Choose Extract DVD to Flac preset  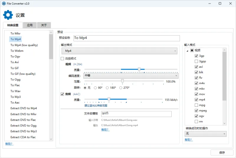coord(23,120)
